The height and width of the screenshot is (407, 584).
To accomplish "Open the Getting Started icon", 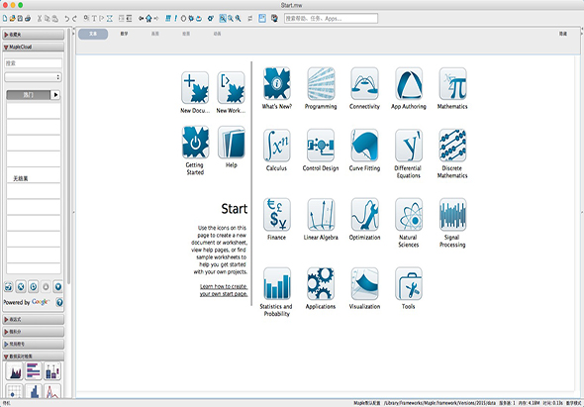I will pyautogui.click(x=195, y=143).
